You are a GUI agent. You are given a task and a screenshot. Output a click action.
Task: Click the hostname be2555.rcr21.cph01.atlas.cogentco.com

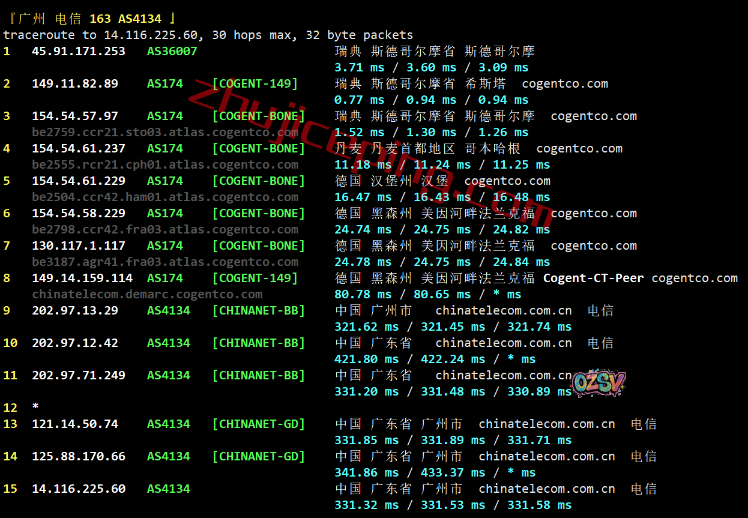(165, 165)
